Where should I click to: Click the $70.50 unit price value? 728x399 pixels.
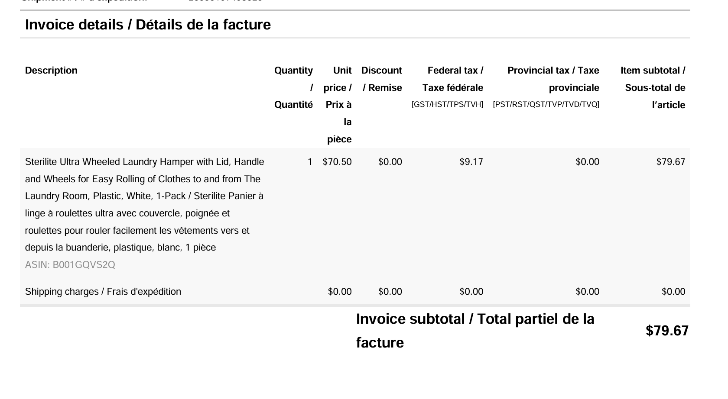pyautogui.click(x=337, y=162)
